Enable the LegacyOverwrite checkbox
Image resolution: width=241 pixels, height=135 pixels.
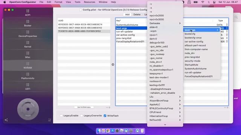pyautogui.click(x=81, y=115)
